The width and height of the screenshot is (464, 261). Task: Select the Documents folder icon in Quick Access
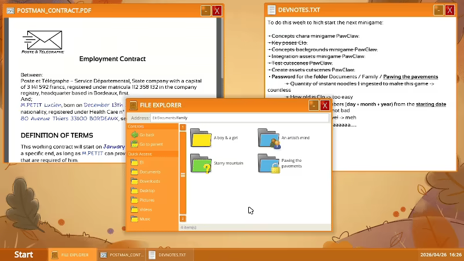point(135,172)
